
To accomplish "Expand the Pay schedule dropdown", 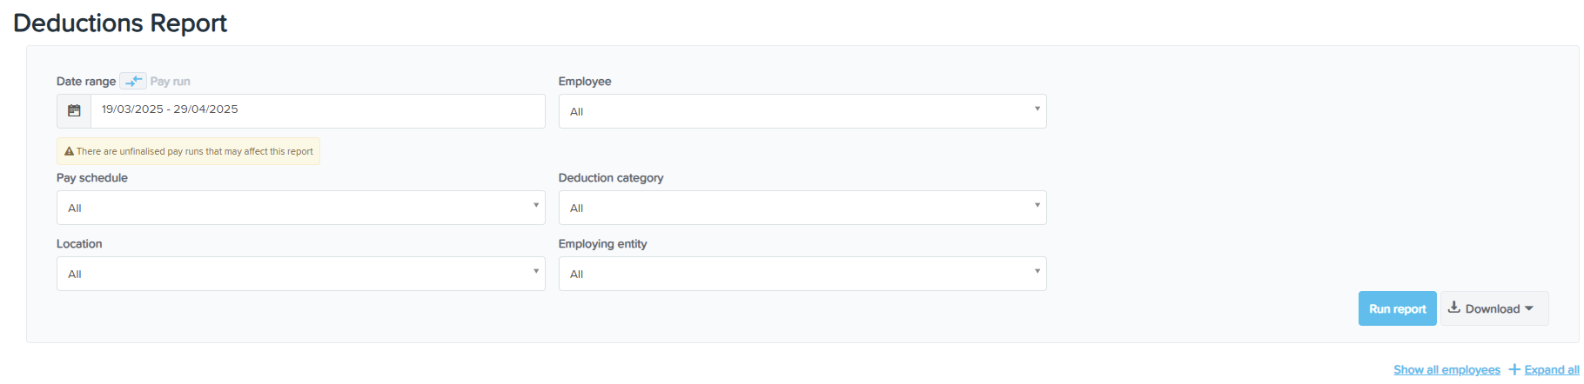I will (300, 208).
